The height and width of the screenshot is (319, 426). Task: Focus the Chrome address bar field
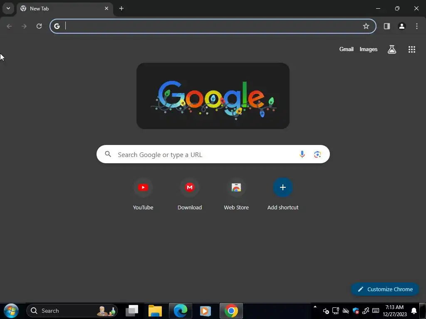coord(213,26)
